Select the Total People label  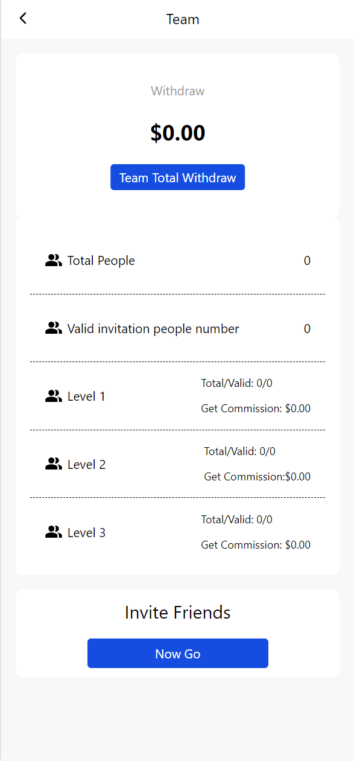(x=101, y=261)
